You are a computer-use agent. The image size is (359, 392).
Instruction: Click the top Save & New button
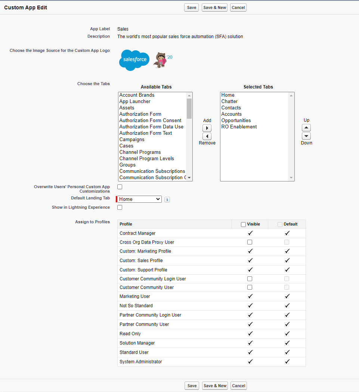215,7
